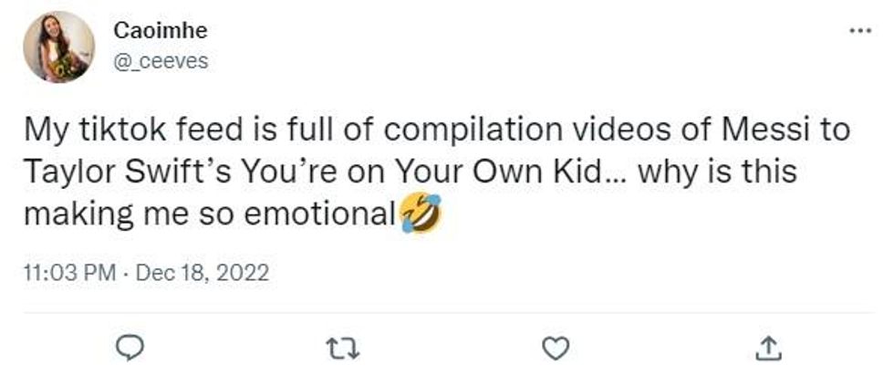894x376 pixels.
Task: Like the tweet with the heart icon
Action: [x=556, y=348]
